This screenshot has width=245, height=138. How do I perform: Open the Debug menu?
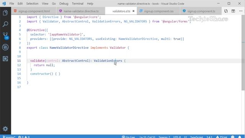(64, 3)
